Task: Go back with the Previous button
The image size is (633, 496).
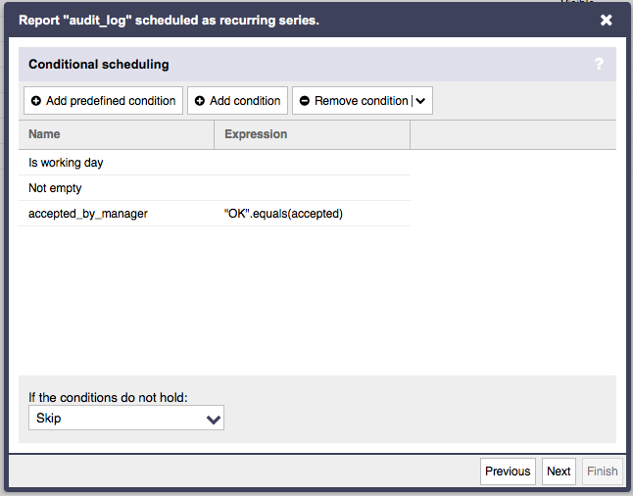Action: tap(508, 471)
